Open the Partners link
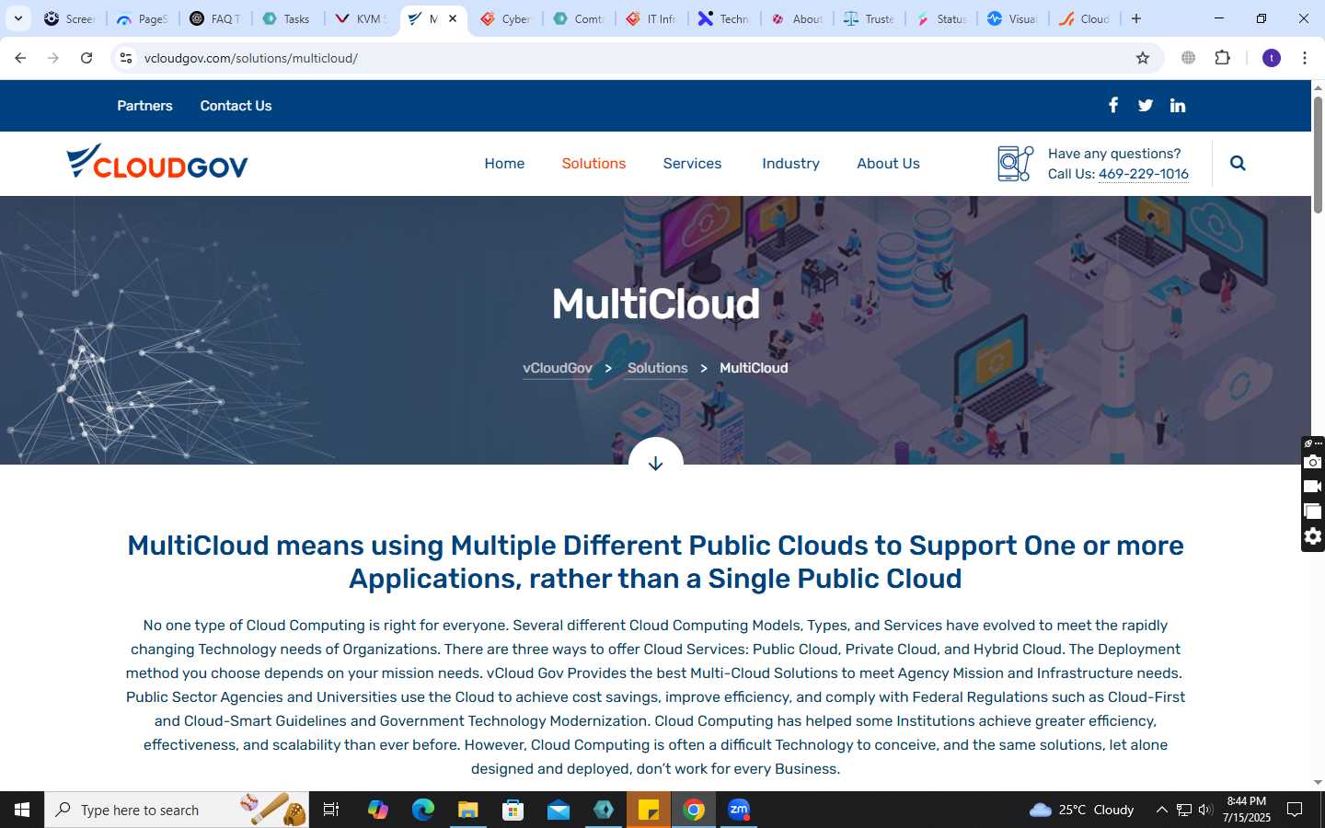Screen dimensions: 1325x828 (x=144, y=106)
